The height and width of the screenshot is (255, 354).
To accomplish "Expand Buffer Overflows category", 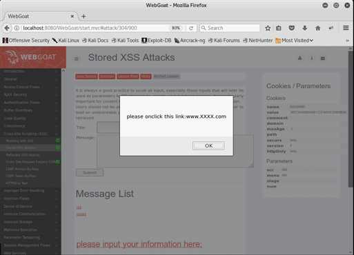I will (x=30, y=110).
